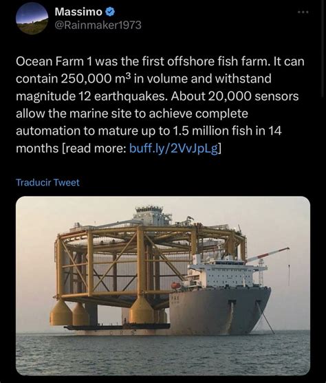Click the vertical scrollbar on right edge
The height and width of the screenshot is (383, 326).
[x=324, y=49]
